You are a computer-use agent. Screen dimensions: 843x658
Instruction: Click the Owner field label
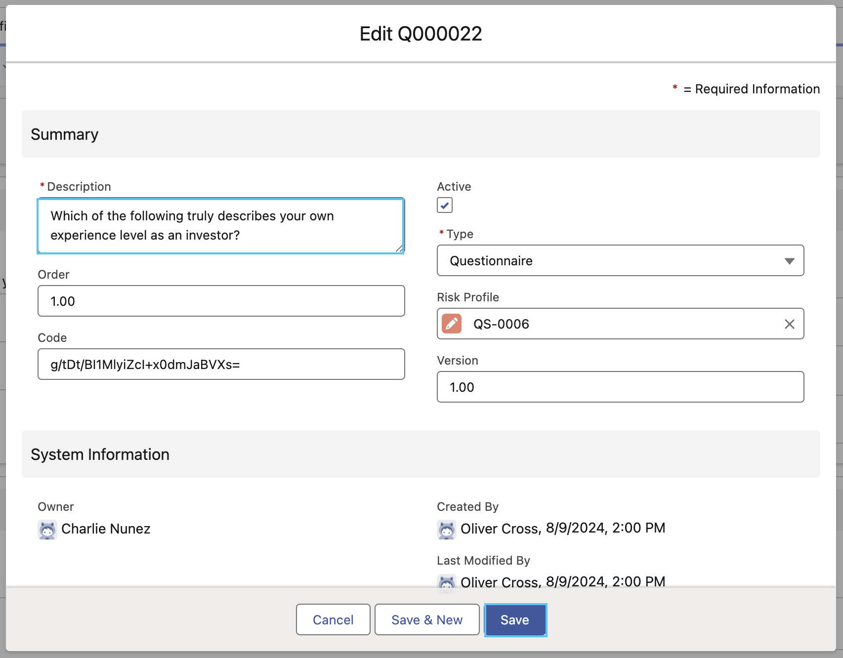tap(56, 507)
